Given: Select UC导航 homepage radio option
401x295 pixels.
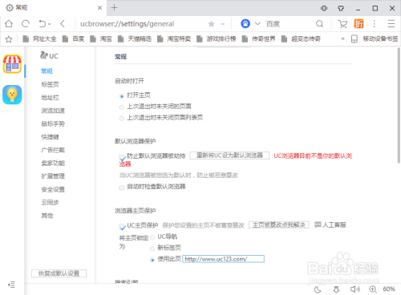Looking at the screenshot, I should click(x=152, y=237).
